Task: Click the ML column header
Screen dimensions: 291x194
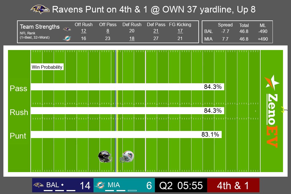Action: click(x=263, y=25)
